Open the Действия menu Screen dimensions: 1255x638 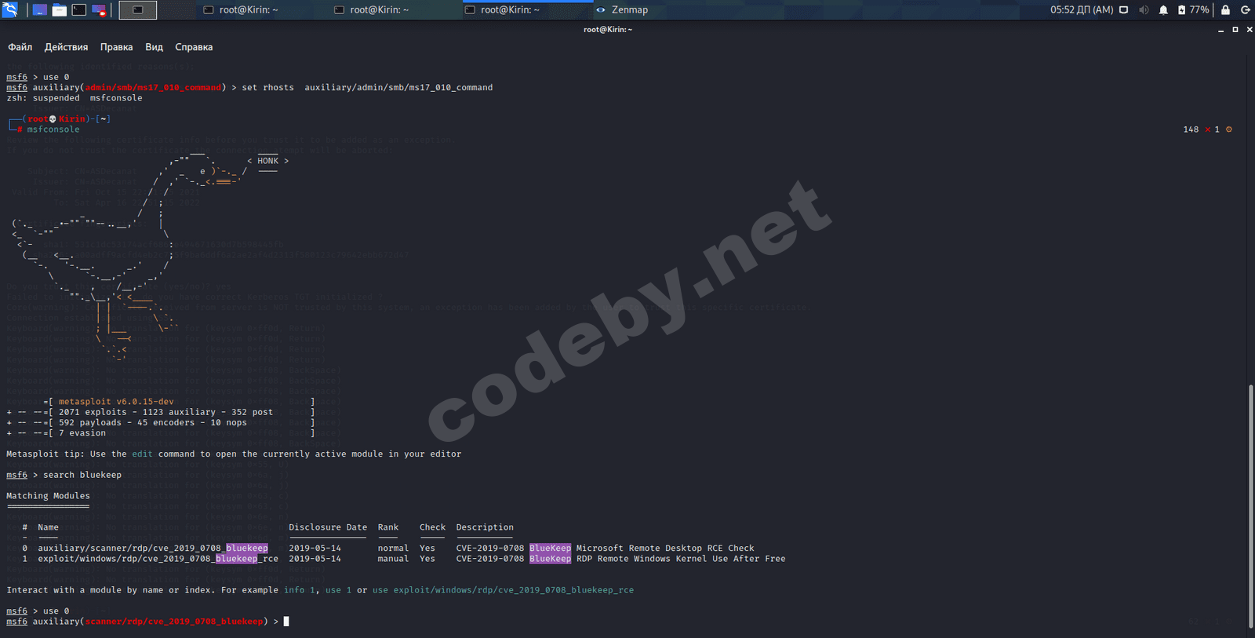(66, 47)
